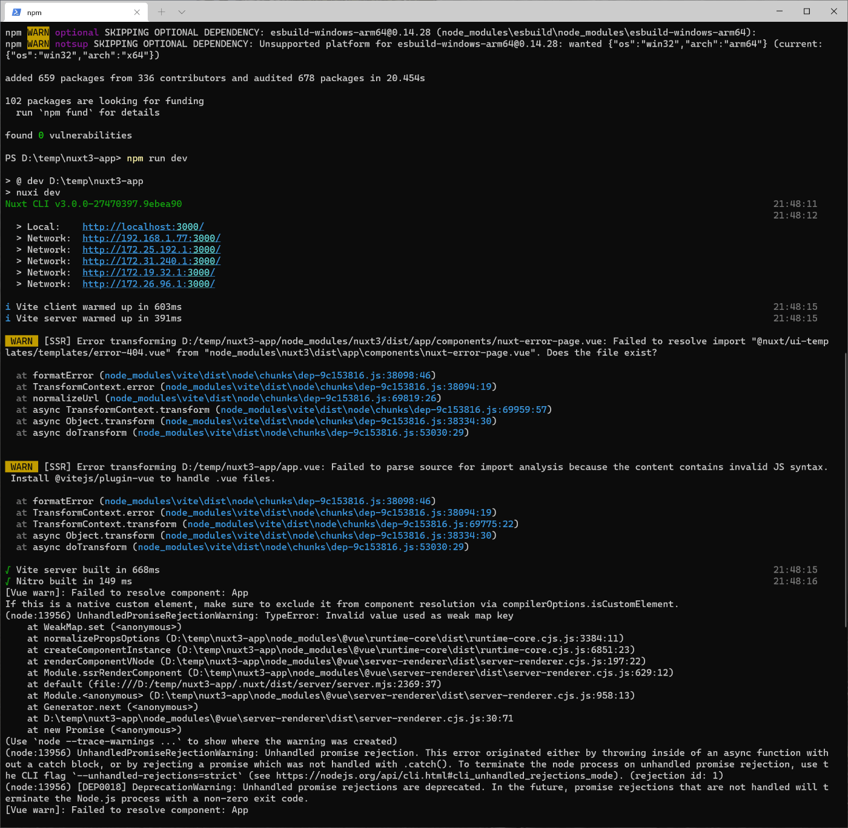Viewport: 848px width, 828px height.
Task: Click 'Vite server warmed up in 391ms'
Action: click(99, 318)
